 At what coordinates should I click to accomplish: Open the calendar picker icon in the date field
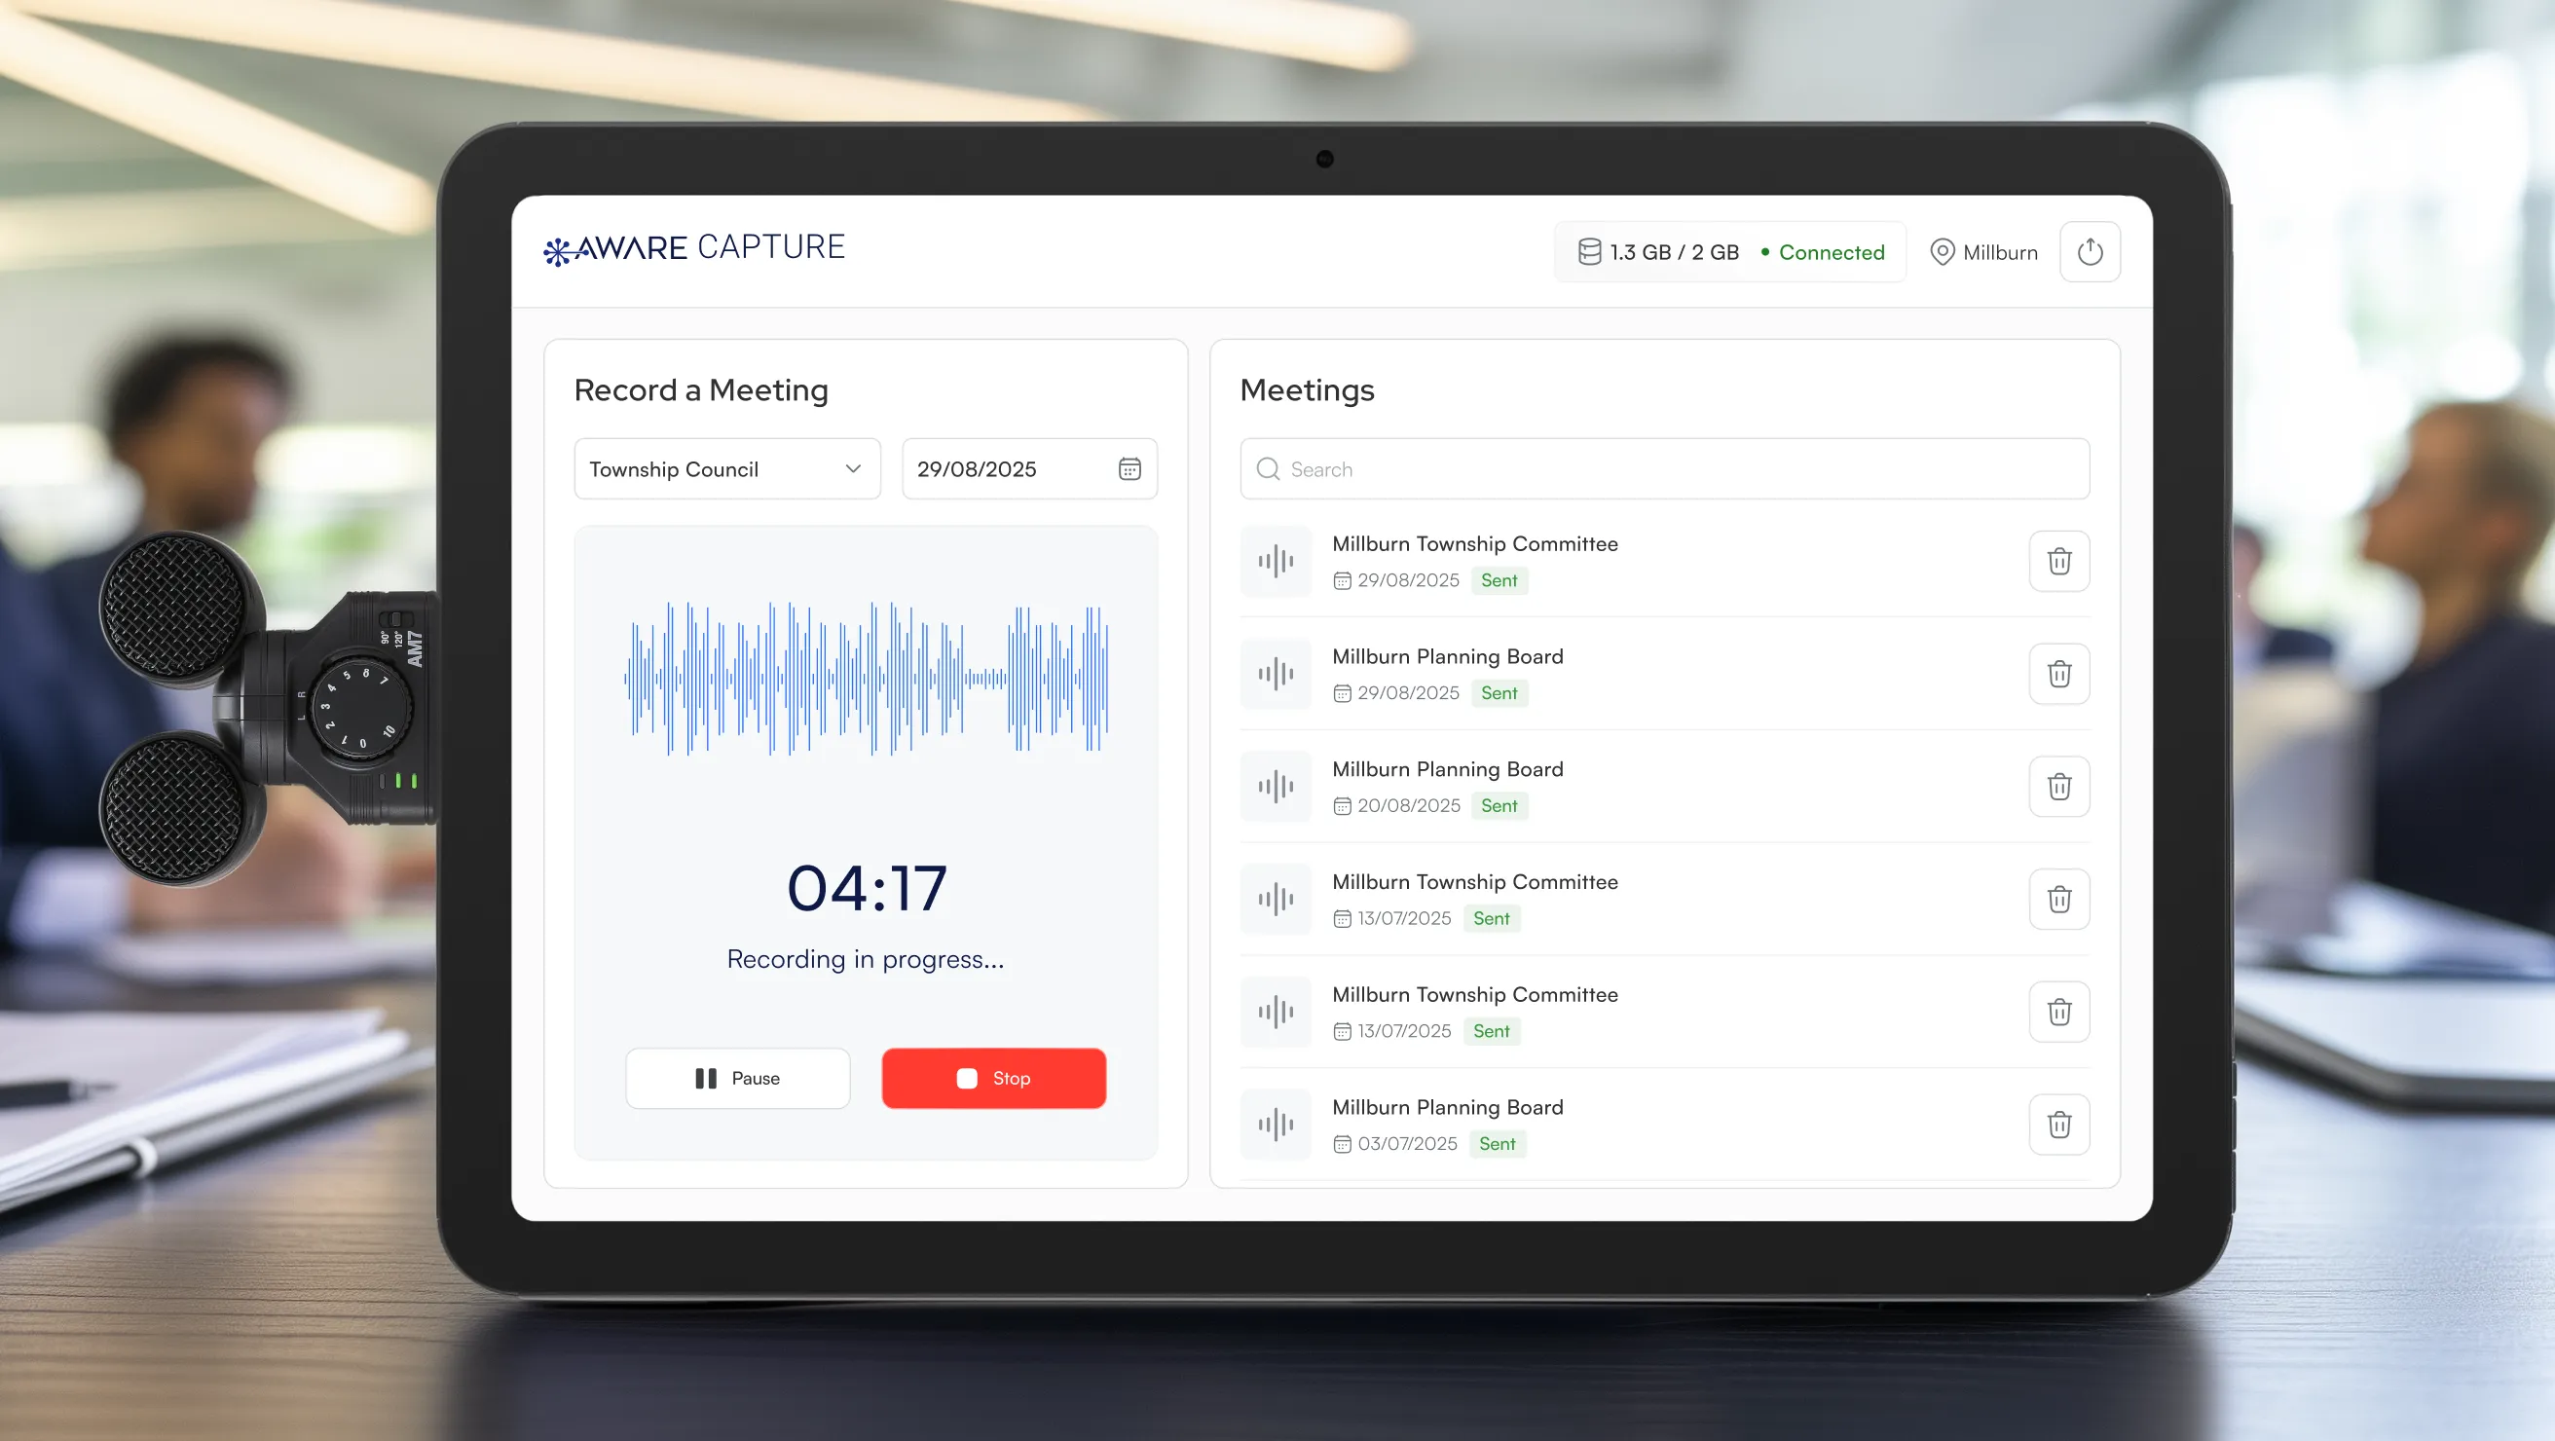tap(1129, 469)
